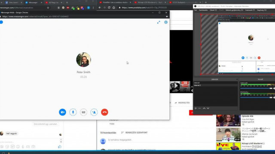Open the Japanese-titled recommended video thumbnail
The image size is (275, 154).
(x=228, y=134)
